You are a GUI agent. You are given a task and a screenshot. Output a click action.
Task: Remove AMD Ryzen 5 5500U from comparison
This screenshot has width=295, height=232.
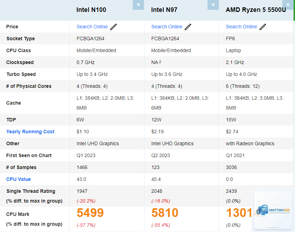point(288,5)
